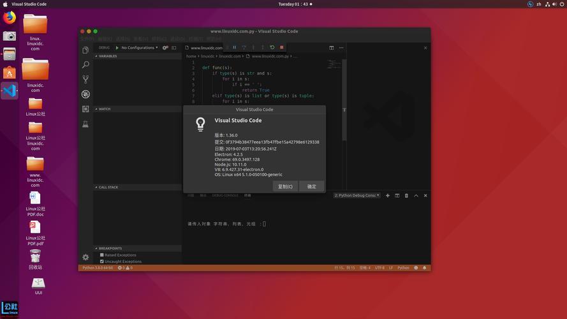Open the Files app from the dock
The width and height of the screenshot is (567, 319).
[10, 54]
